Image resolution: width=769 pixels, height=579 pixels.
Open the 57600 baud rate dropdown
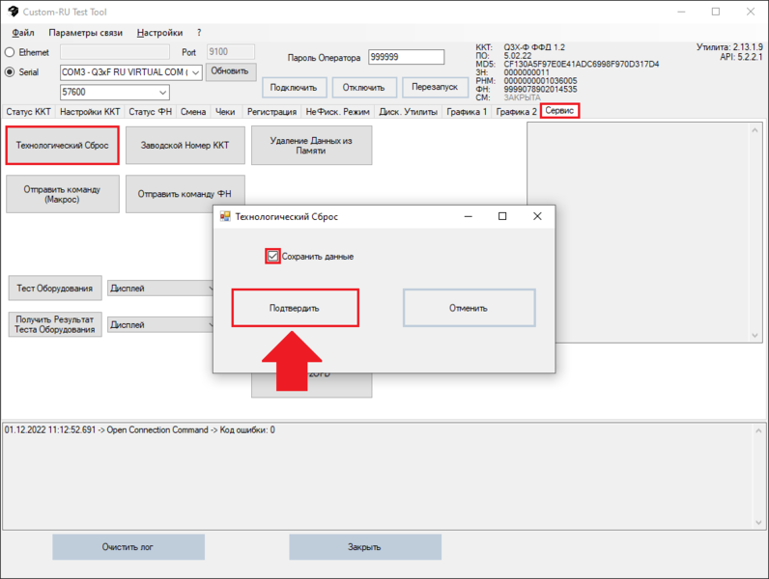[161, 93]
